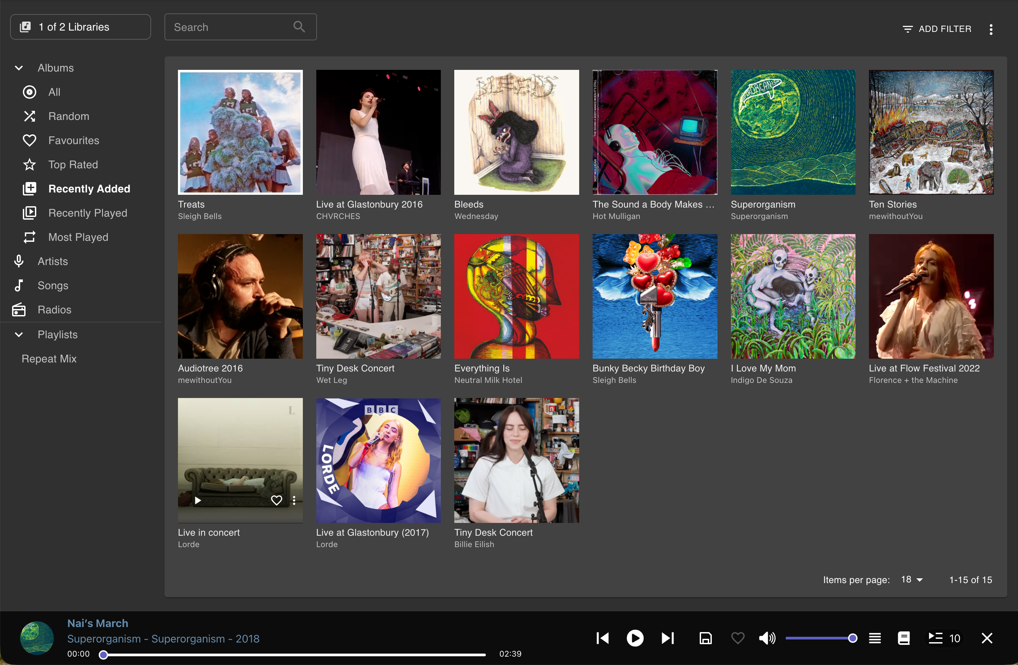Select the All albums radio option
This screenshot has height=665, width=1018.
pos(30,92)
